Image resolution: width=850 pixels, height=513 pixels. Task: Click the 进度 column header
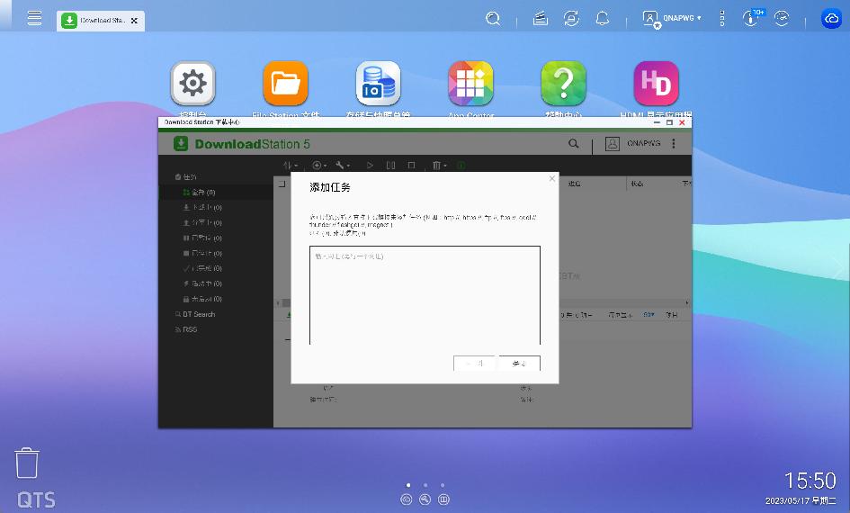click(575, 184)
